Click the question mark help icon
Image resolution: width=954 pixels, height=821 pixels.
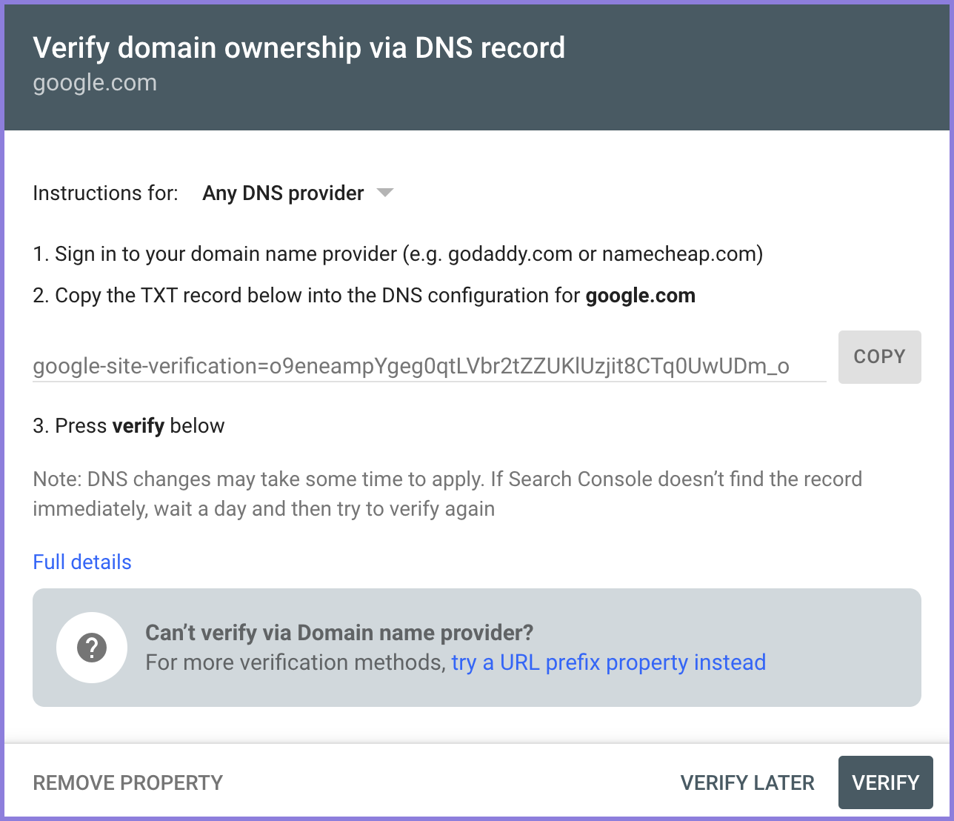coord(92,647)
